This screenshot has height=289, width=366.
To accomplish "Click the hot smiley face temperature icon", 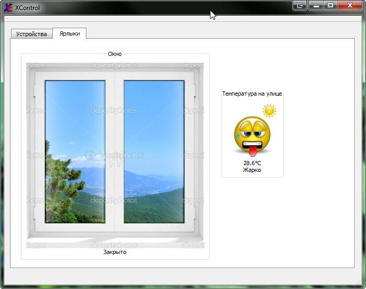I will (x=252, y=136).
